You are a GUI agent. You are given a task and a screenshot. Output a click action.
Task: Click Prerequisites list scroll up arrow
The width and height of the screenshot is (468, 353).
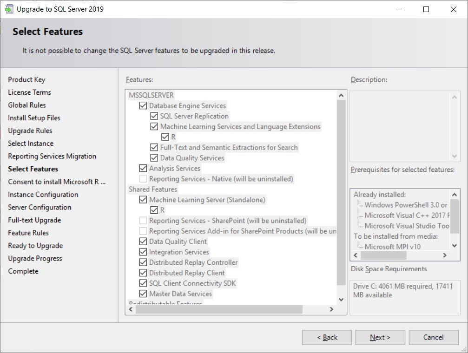click(454, 195)
